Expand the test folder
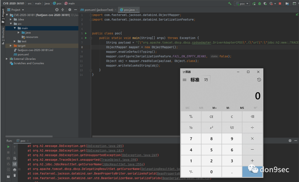The width and height of the screenshot is (299, 182). 15,41
